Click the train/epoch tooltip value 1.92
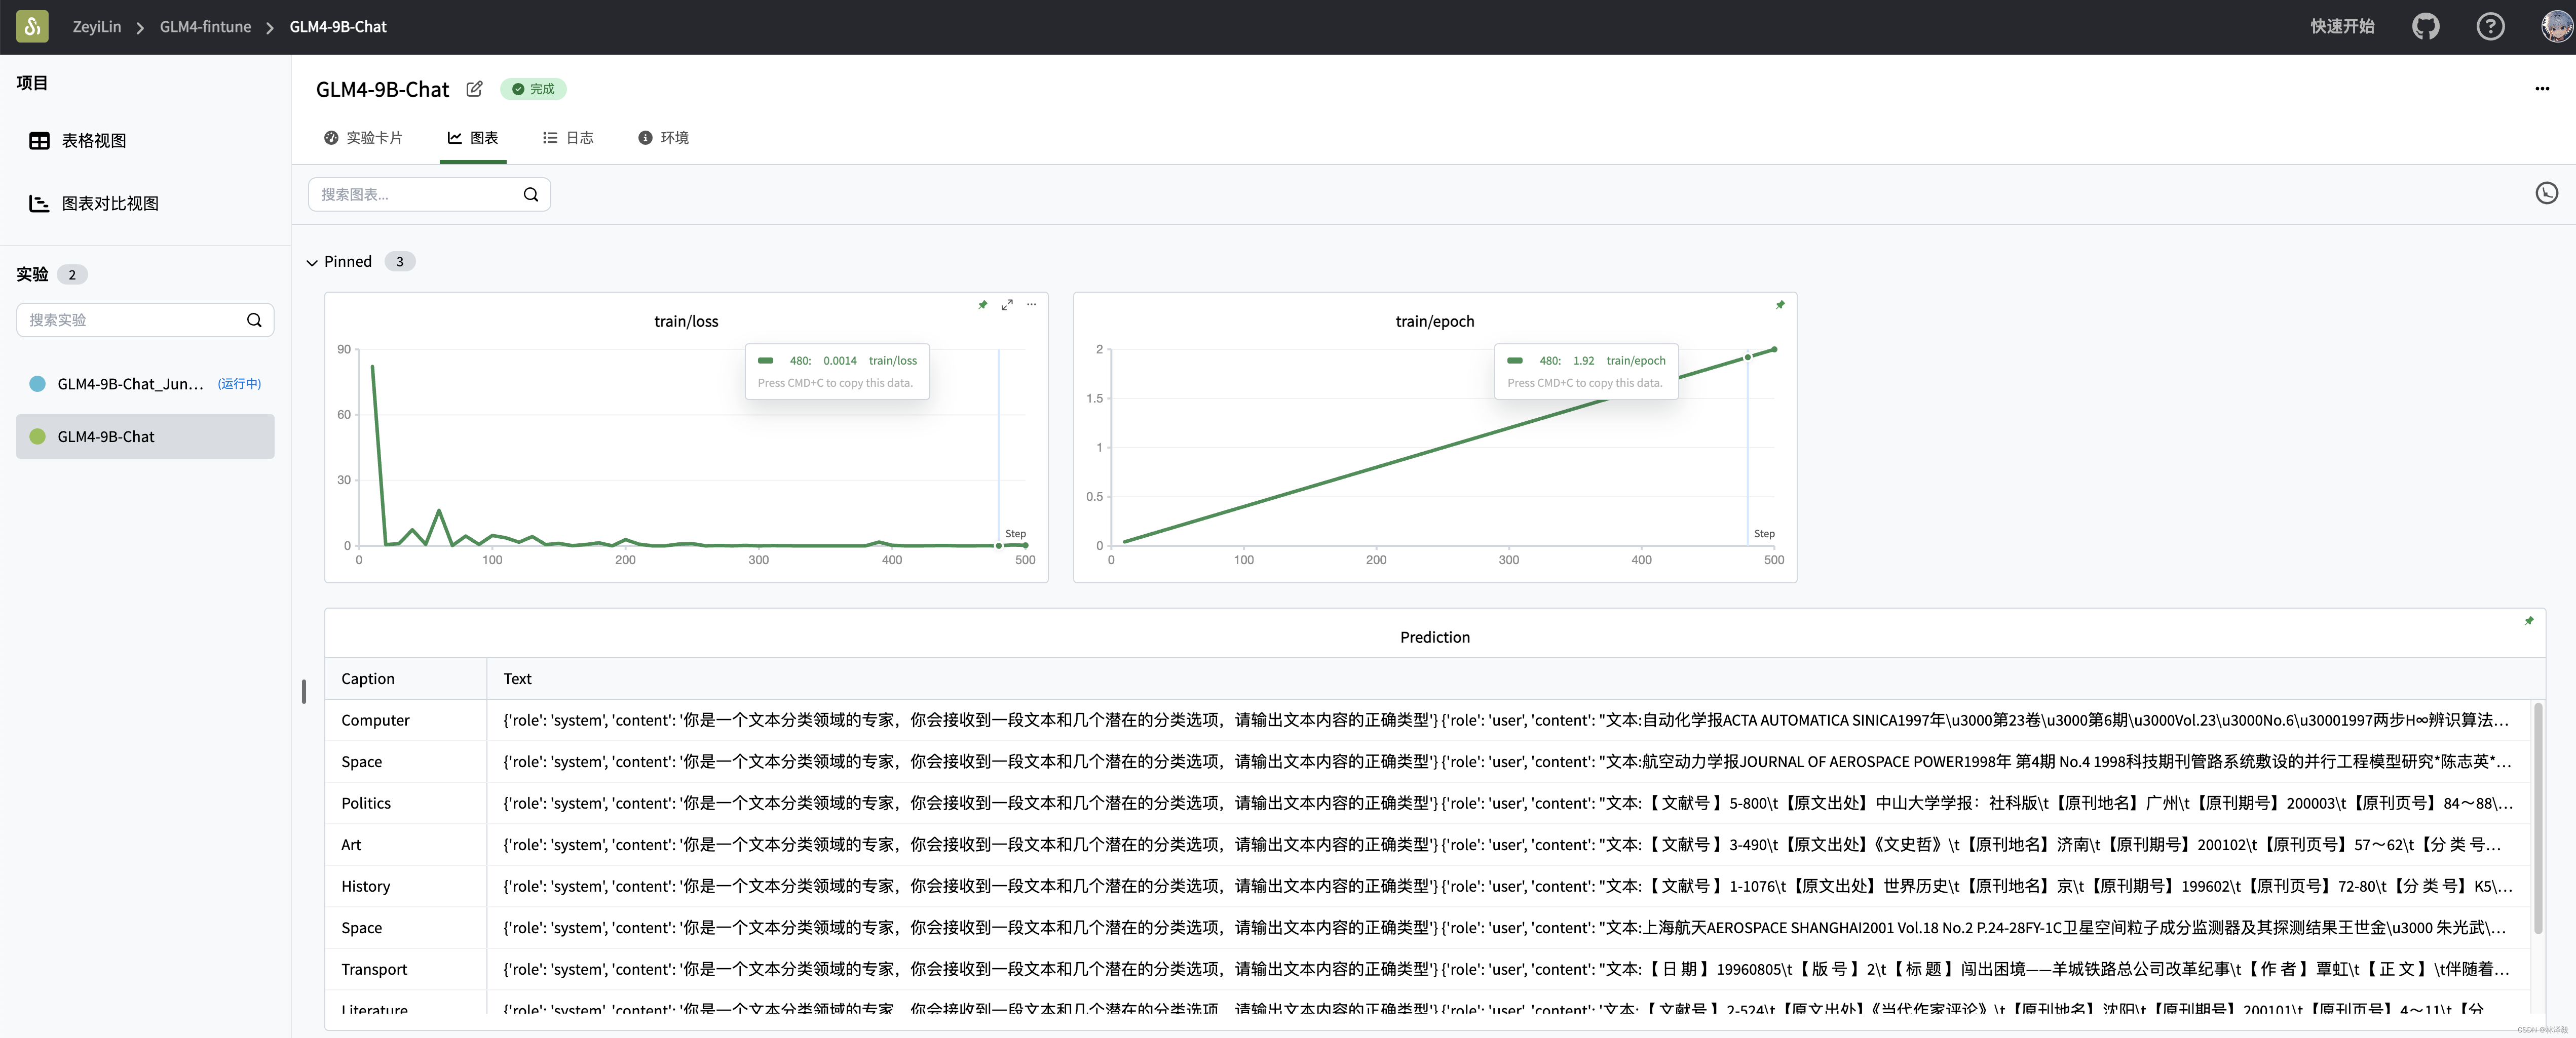Screen dimensions: 2576x1038 pyautogui.click(x=1583, y=361)
